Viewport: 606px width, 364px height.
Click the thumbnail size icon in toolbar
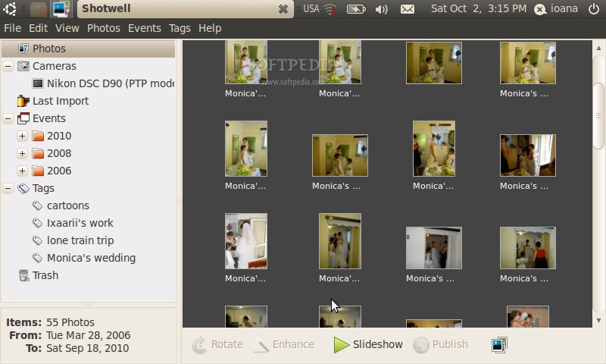pyautogui.click(x=499, y=344)
